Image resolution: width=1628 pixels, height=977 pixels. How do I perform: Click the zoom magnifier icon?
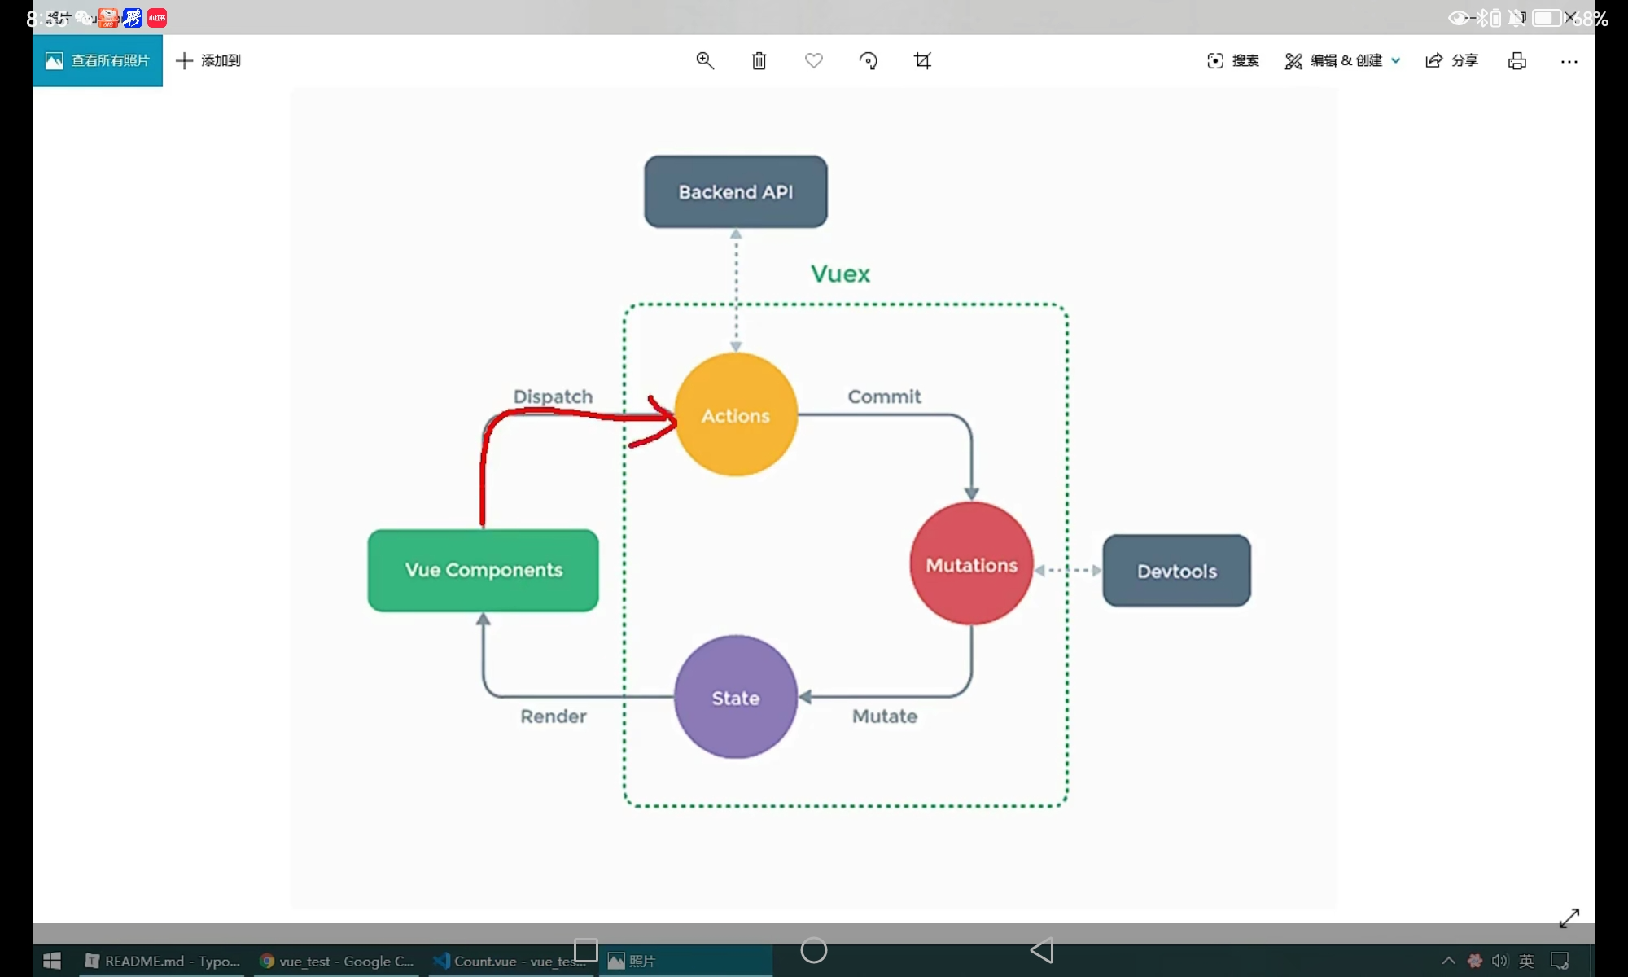705,61
